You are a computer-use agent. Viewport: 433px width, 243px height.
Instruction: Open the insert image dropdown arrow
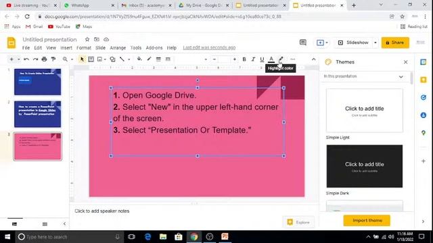pyautogui.click(x=105, y=59)
